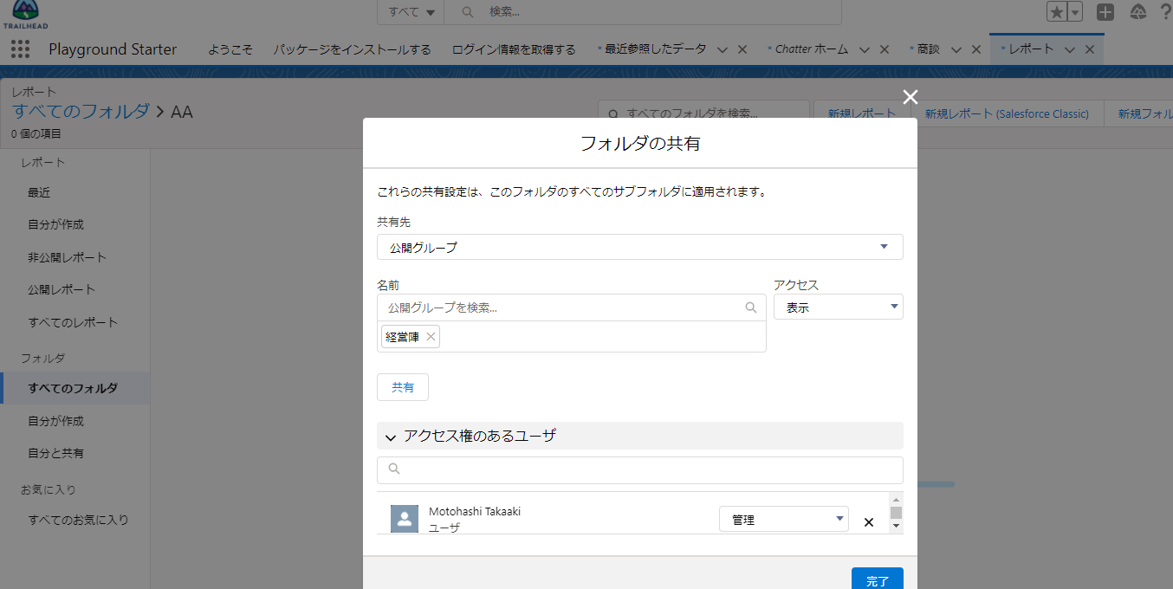Click the 共有 button
The height and width of the screenshot is (589, 1173).
point(402,387)
